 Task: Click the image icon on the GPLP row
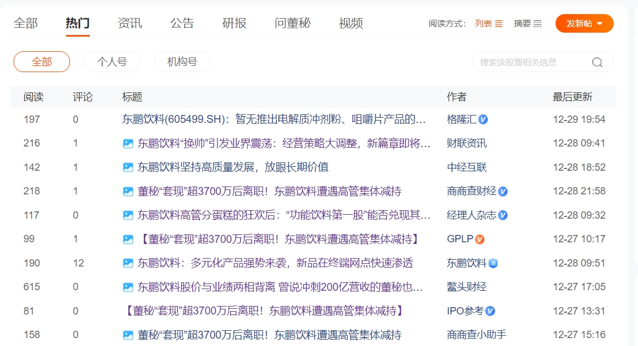128,239
